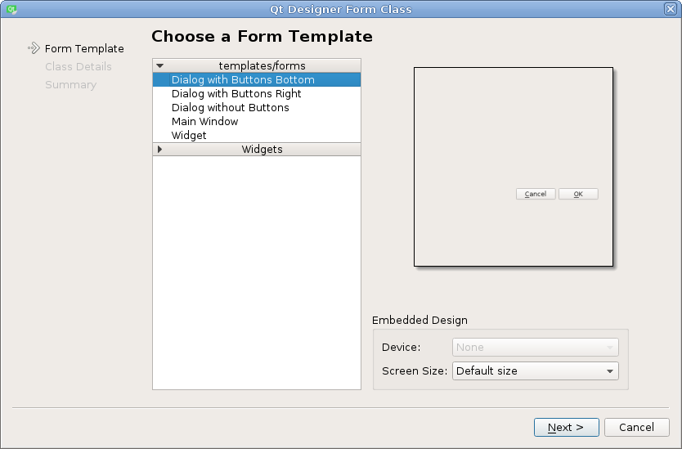Select the Main Window template
This screenshot has width=682, height=449.
(x=205, y=122)
